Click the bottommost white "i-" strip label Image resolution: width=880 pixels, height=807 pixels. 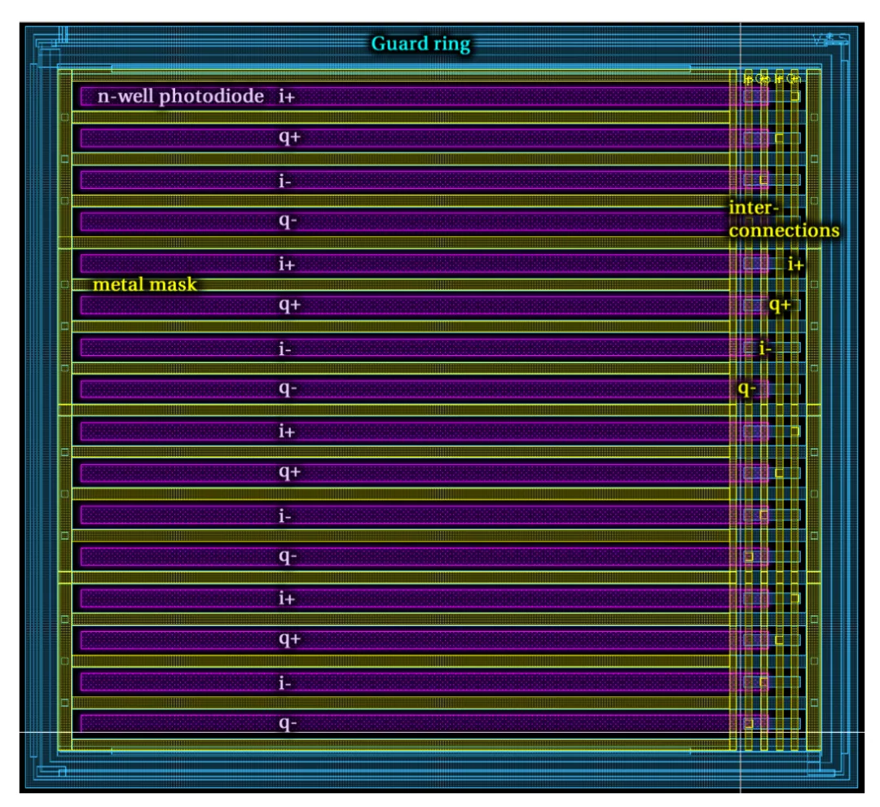285,683
